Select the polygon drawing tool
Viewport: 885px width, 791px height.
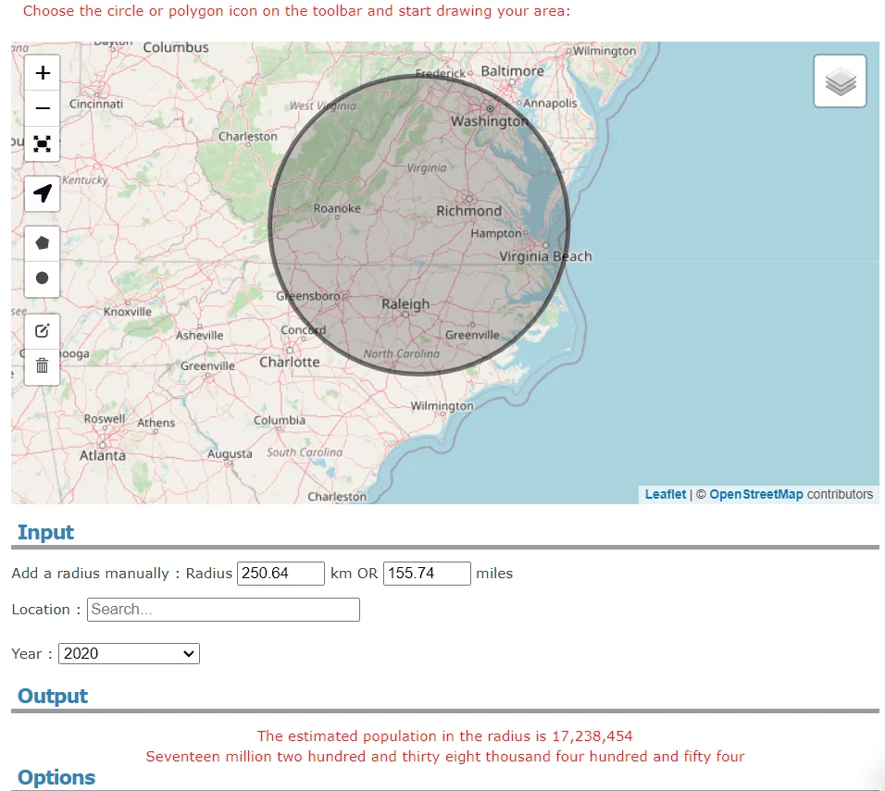43,243
